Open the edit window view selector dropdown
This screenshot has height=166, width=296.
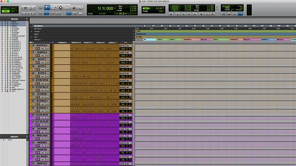(x=31, y=42)
